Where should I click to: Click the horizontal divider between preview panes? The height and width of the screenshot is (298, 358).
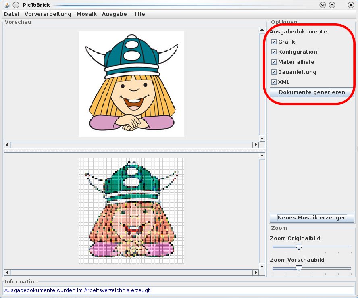(x=135, y=151)
